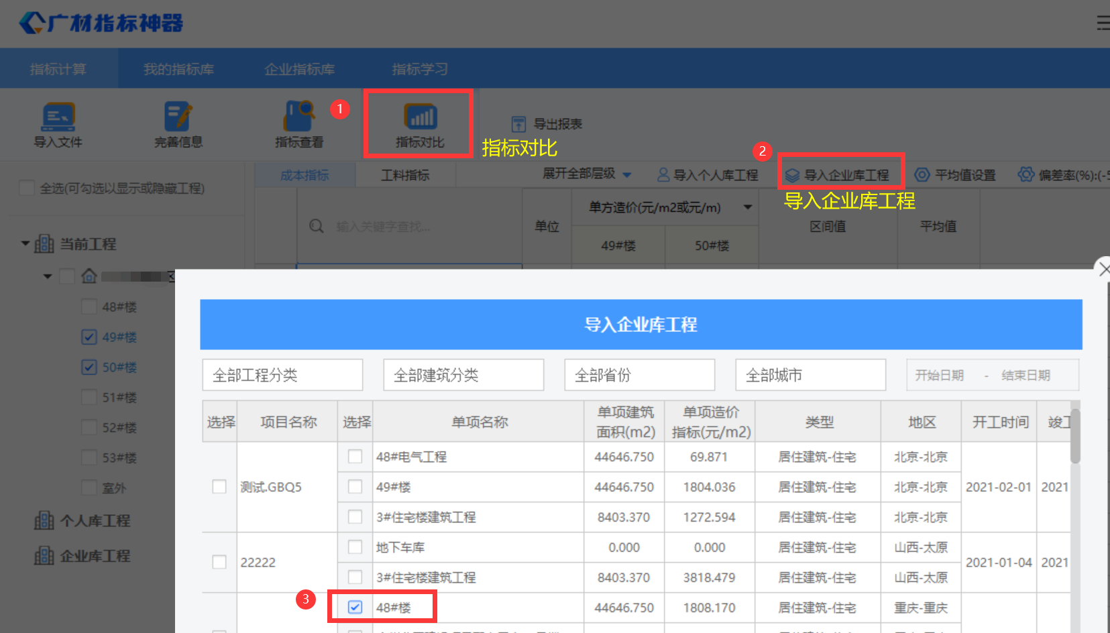Screen dimensions: 1110x633
Task: Click the search magnifier icon
Action: pos(317,226)
